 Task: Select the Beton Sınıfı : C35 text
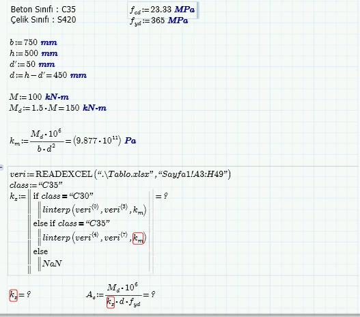43,9
